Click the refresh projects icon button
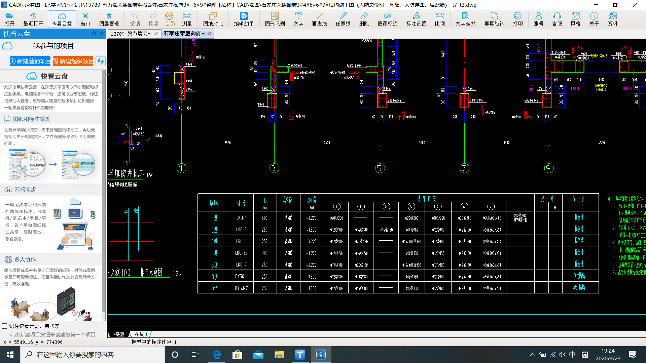Viewport: 646px width, 363px height. click(100, 61)
